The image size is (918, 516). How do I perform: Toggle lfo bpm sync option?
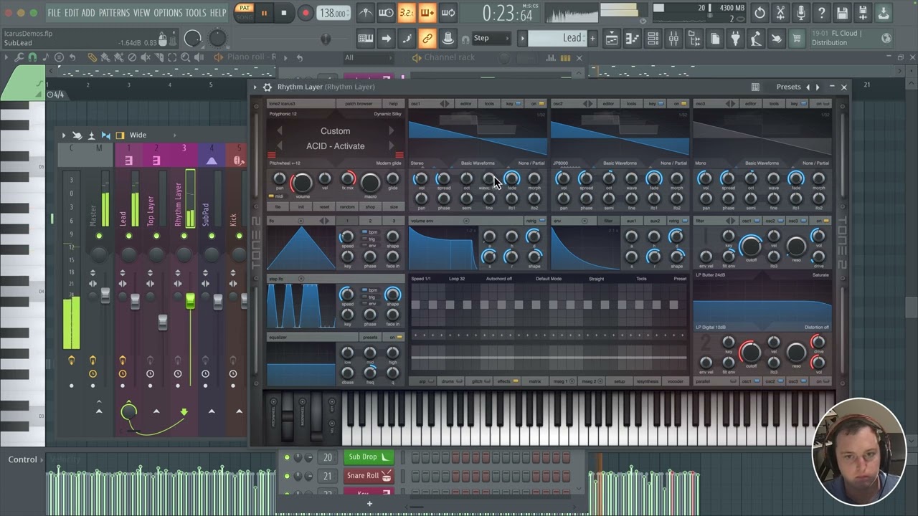click(370, 232)
